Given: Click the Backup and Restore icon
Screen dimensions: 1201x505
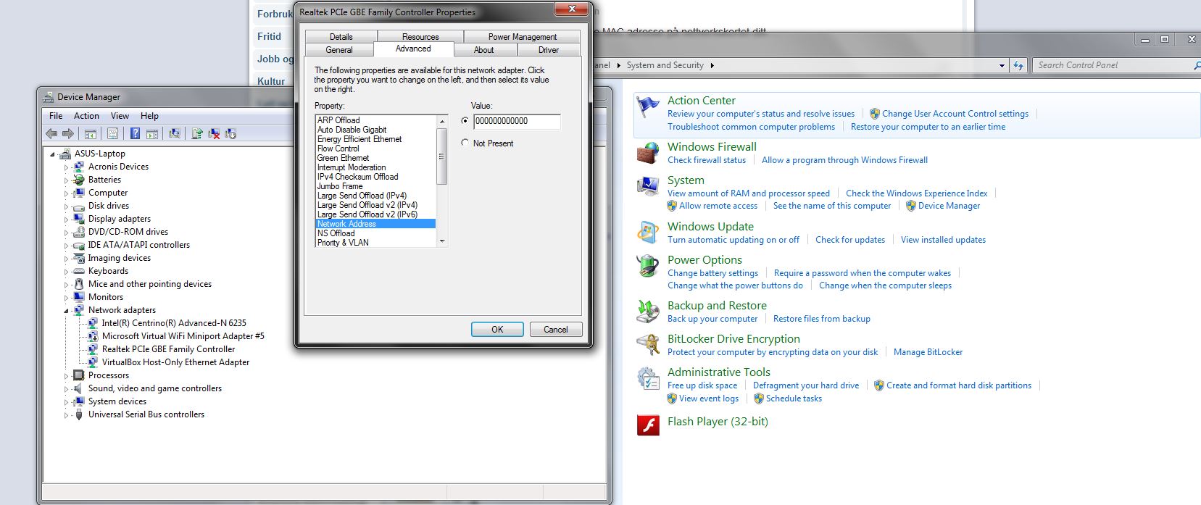Looking at the screenshot, I should point(647,312).
